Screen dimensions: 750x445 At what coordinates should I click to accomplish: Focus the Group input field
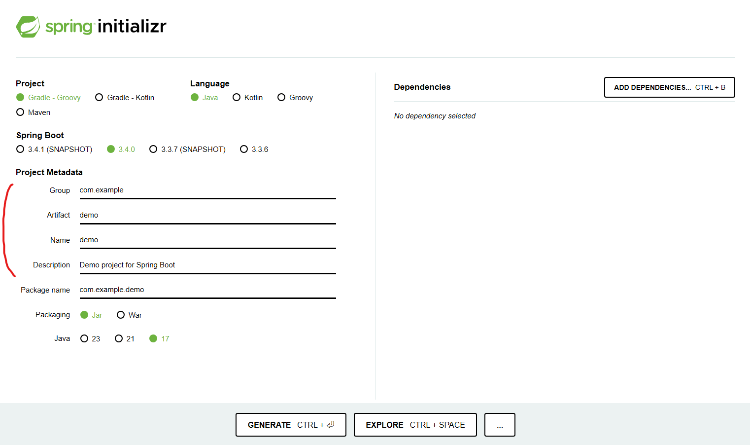(x=207, y=190)
